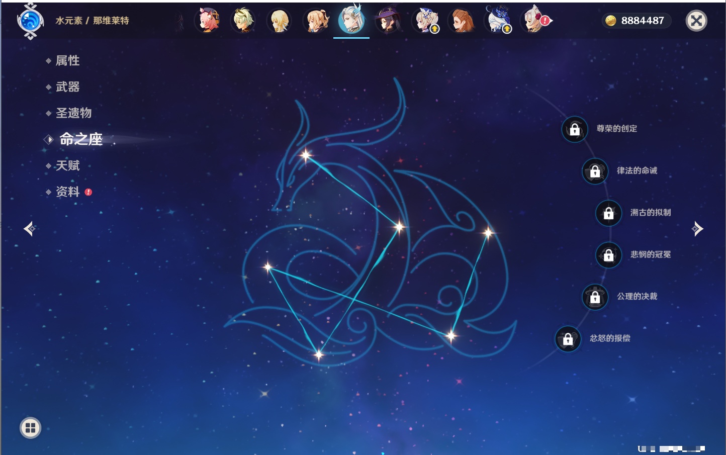This screenshot has height=455, width=726.
Task: Switch to the purple witch hat character
Action: click(x=387, y=21)
